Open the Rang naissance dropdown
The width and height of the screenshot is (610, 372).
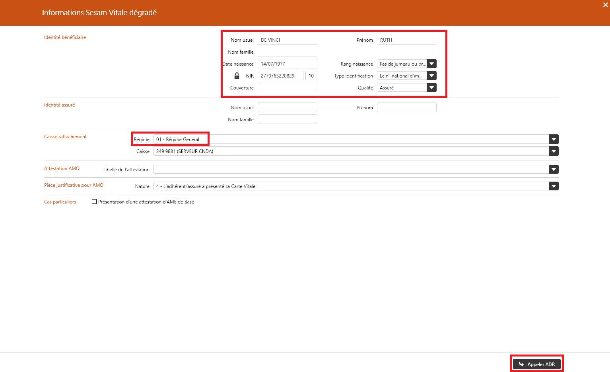click(431, 64)
